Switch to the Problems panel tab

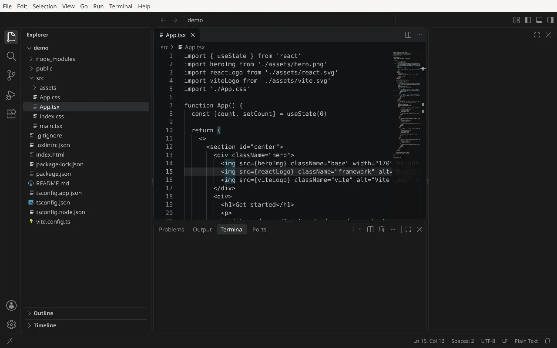coord(171,229)
